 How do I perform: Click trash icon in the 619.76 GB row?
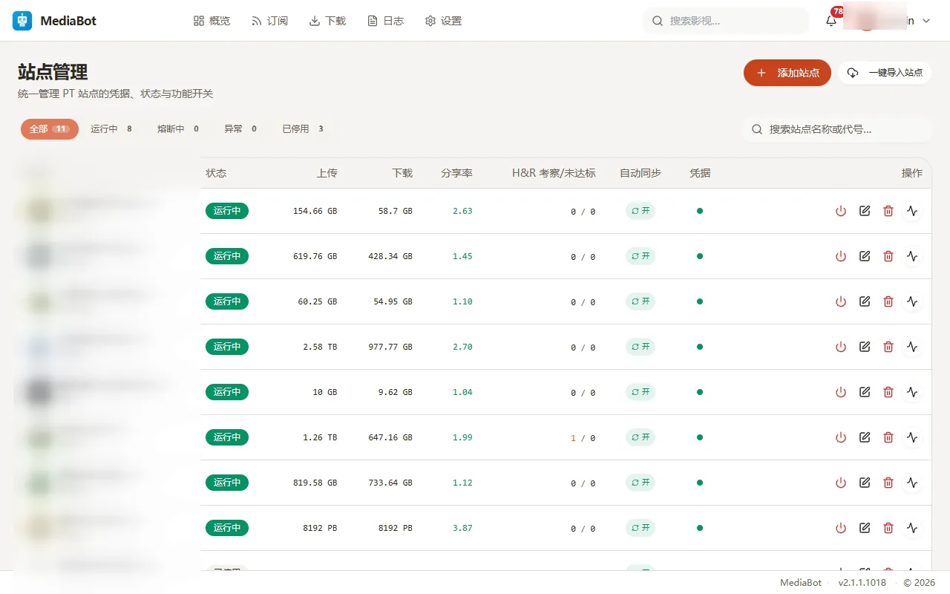click(888, 256)
